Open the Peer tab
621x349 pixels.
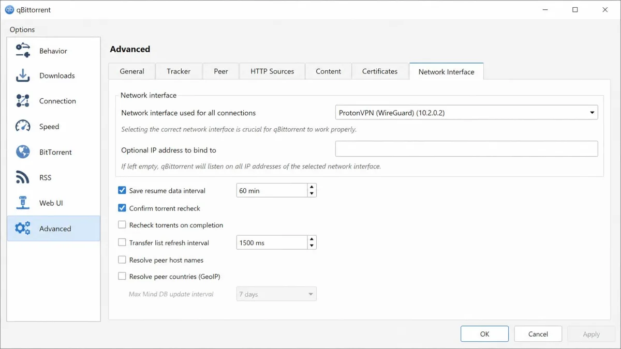click(x=221, y=71)
